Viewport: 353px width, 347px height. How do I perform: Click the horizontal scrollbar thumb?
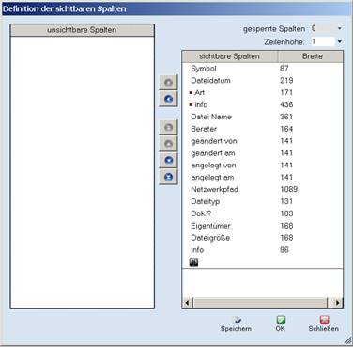(x=260, y=303)
